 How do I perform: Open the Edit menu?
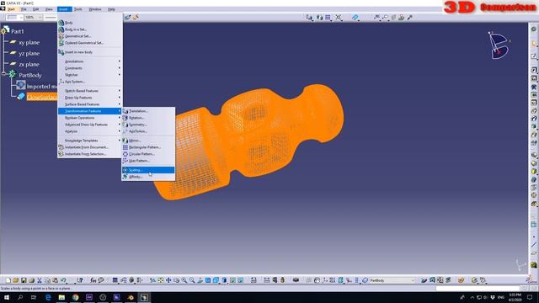pyautogui.click(x=35, y=9)
